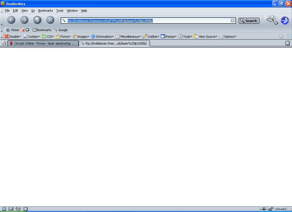Click the Forward navigation arrow
Image resolution: width=292 pixels, height=212 pixels.
(25, 20)
